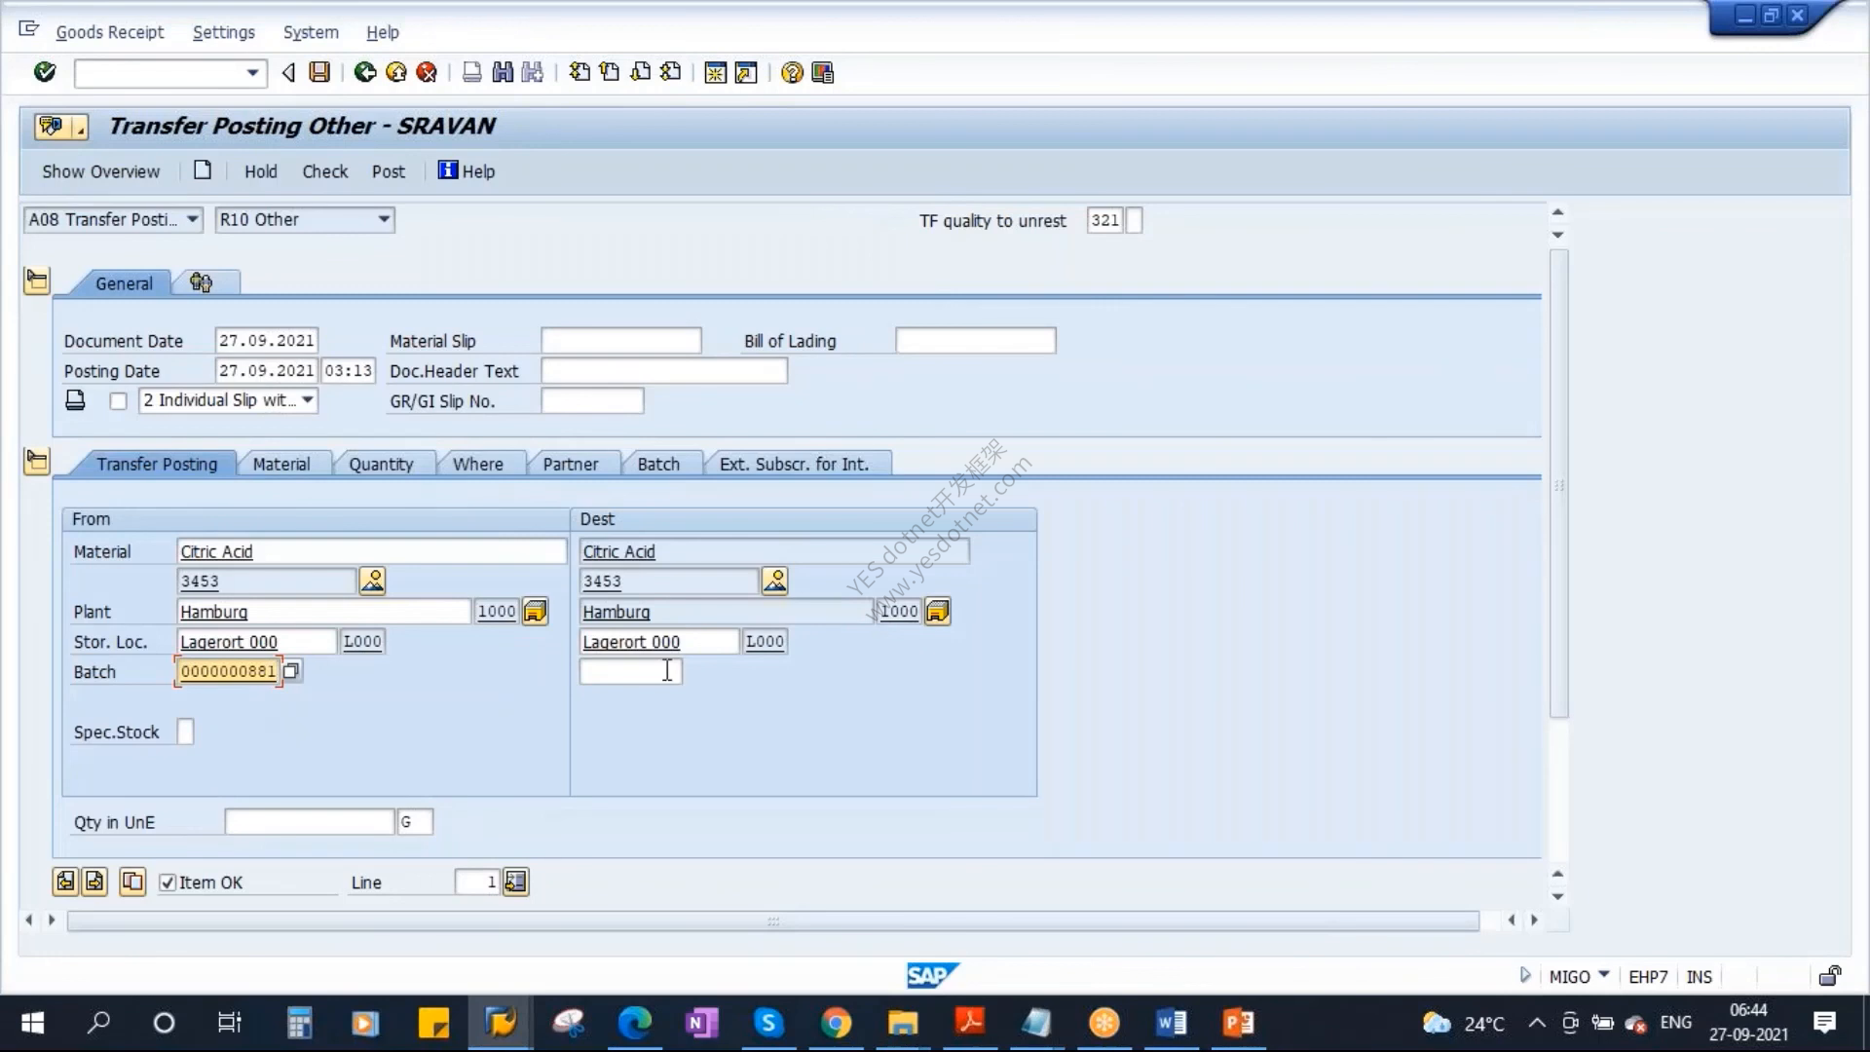Open the Help menu

[x=383, y=32]
